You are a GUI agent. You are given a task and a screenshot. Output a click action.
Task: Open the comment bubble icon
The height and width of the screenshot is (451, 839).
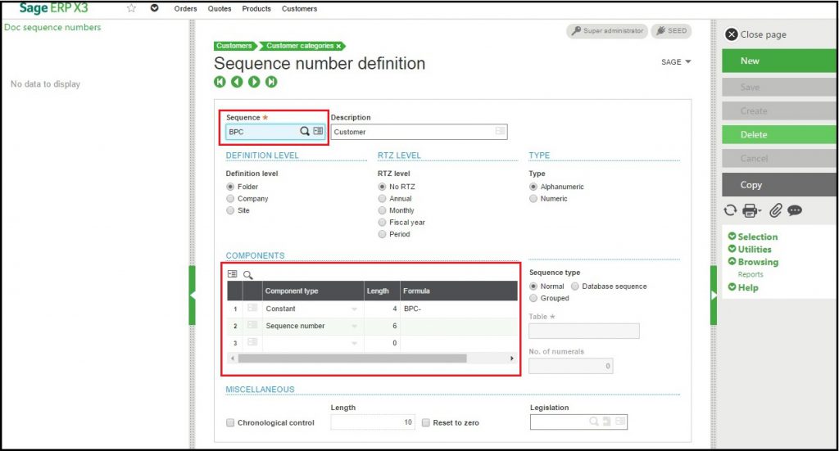click(x=795, y=210)
